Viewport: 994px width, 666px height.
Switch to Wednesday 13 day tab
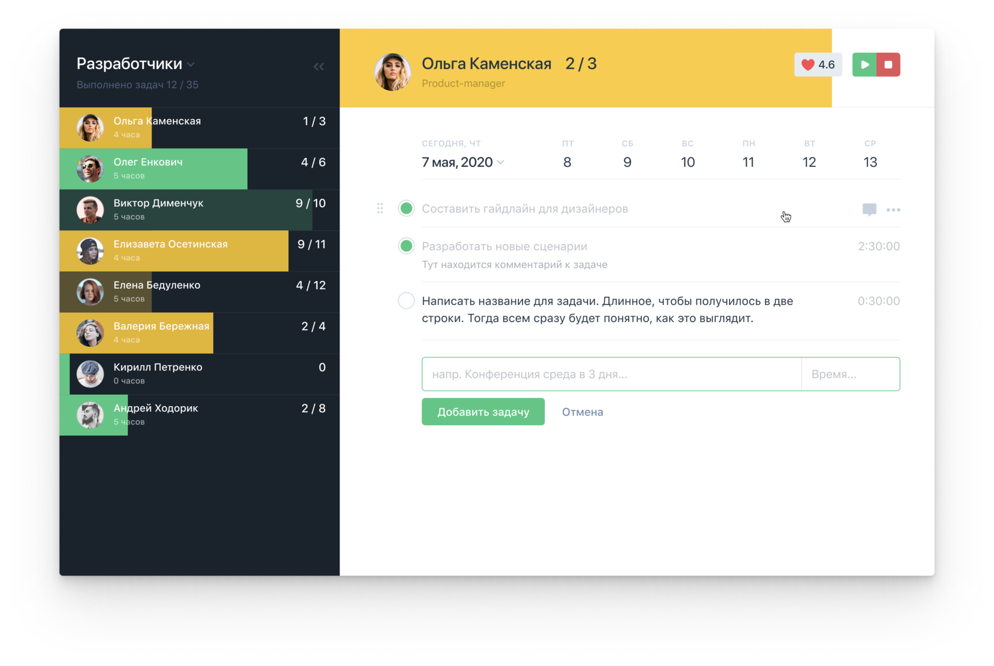(870, 155)
